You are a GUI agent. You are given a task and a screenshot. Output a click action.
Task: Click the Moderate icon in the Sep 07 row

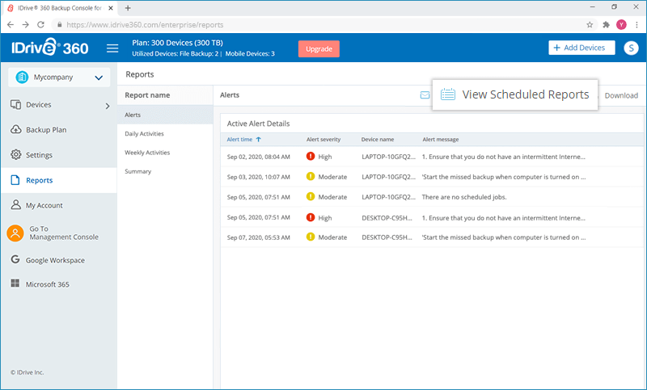click(311, 237)
